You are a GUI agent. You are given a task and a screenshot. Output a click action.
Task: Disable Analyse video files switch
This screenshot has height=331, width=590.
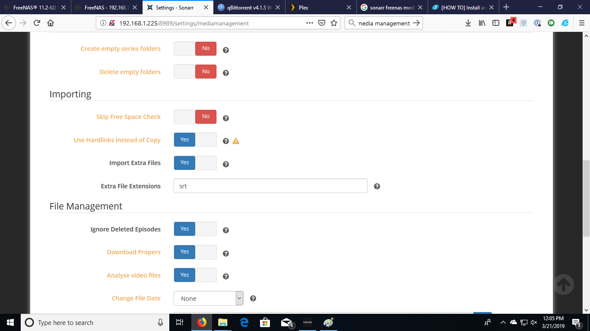pyautogui.click(x=195, y=275)
